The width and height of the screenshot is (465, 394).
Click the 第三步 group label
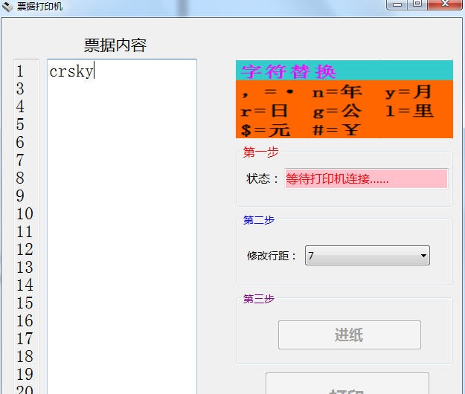[x=259, y=299]
